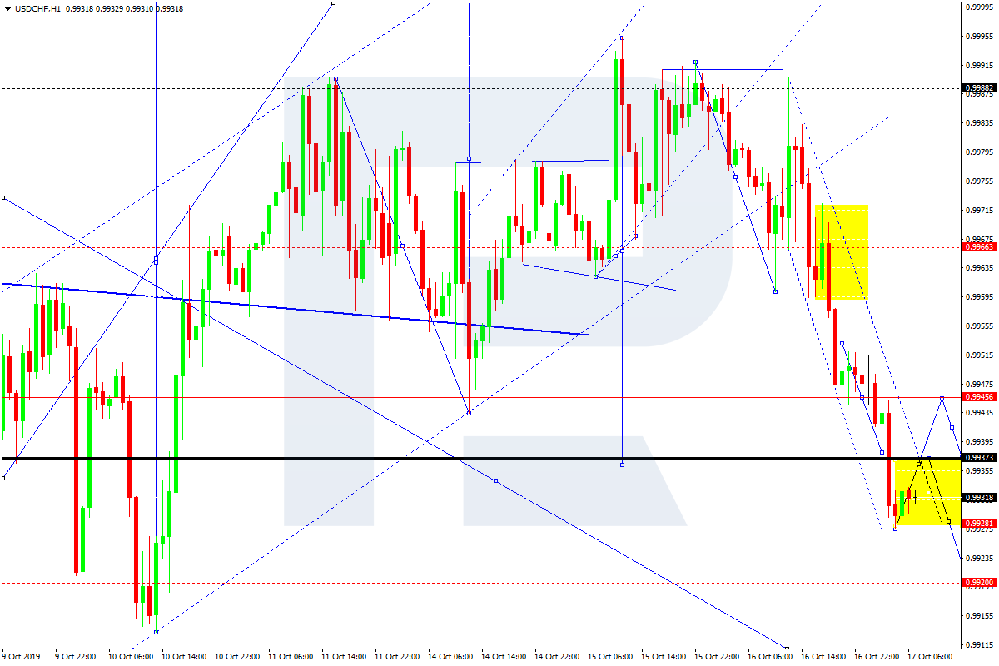The height and width of the screenshot is (666, 999).
Task: Click the 0.99955 price axis label
Action: coord(979,37)
